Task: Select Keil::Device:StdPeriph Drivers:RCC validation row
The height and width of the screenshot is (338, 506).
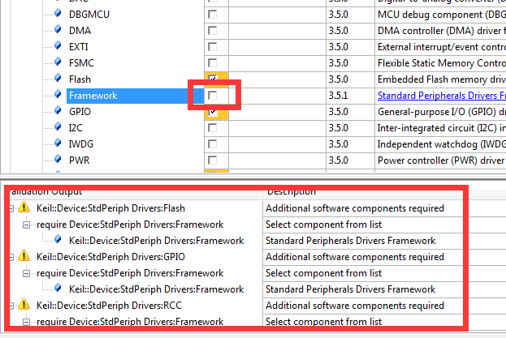Action: pyautogui.click(x=109, y=305)
